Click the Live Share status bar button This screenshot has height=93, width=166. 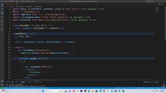point(26,88)
